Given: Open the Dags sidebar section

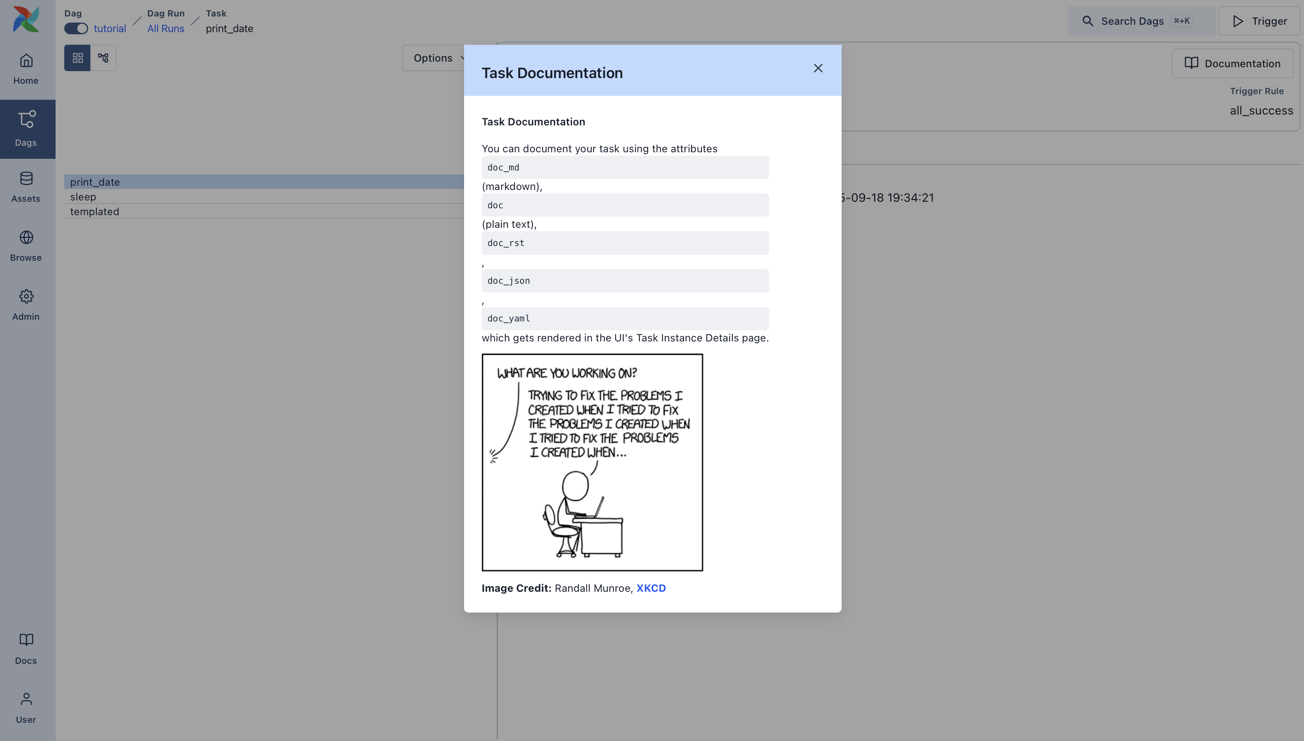Looking at the screenshot, I should click(x=26, y=128).
